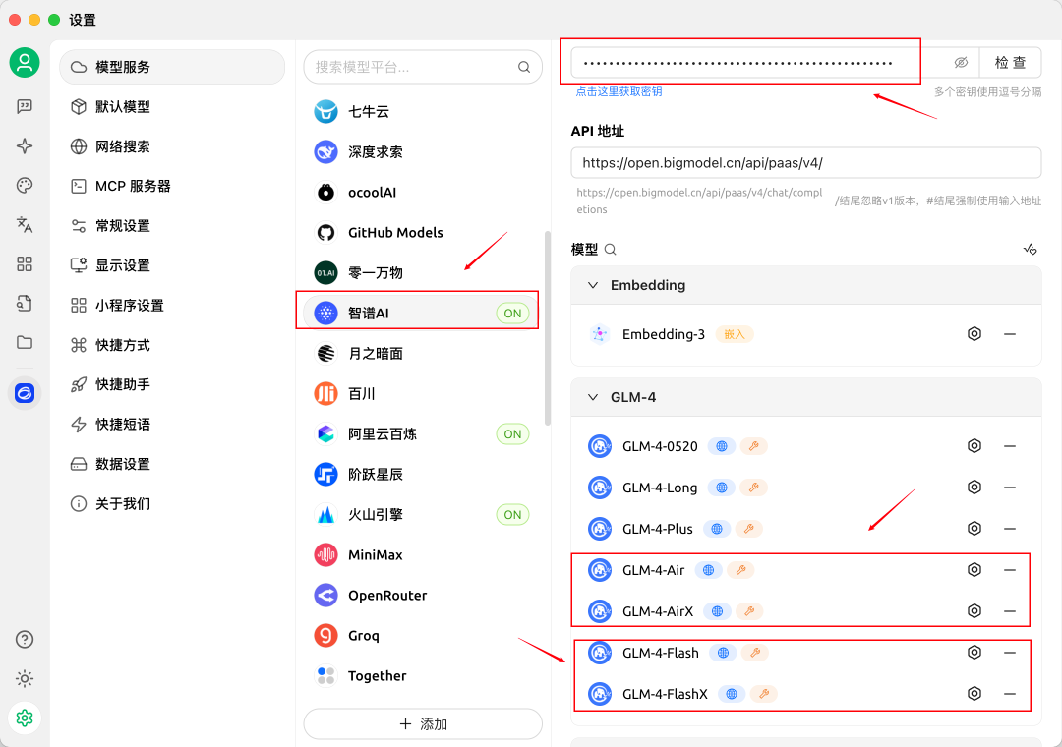Image resolution: width=1062 pixels, height=747 pixels.
Task: Open the painting palette sidebar icon
Action: [x=25, y=185]
